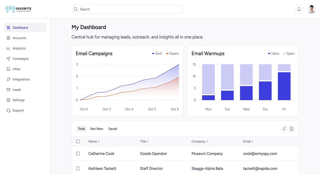
Task: Check the checkbox next to Kathleen Tackett
Action: (78, 168)
